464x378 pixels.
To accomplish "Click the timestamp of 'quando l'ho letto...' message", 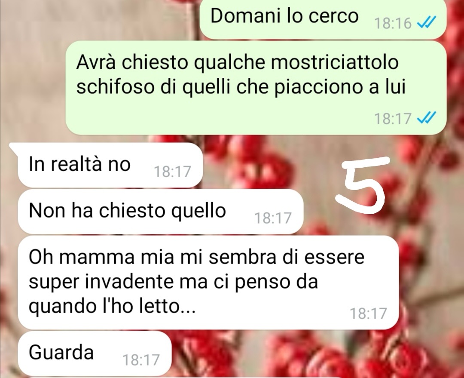I will click(x=368, y=313).
